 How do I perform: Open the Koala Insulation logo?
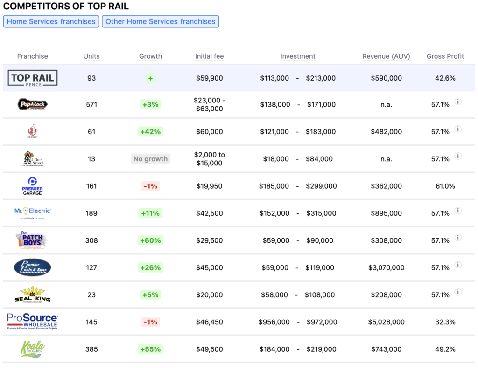coord(33,349)
